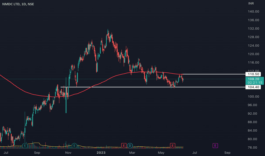Screen dimensions: 265x156
Task: Click the current price label 108.20
Action: pyautogui.click(x=254, y=79)
